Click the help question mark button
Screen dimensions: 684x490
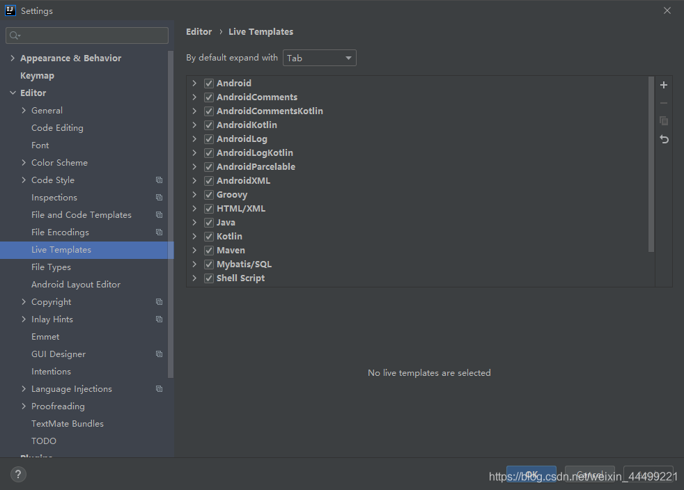(x=18, y=474)
